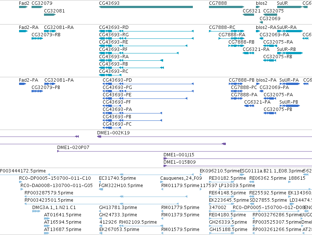Viewport: 312px width, 235px height.
Task: Click BAC clone DME1-001J15
Action: [x=238, y=158]
